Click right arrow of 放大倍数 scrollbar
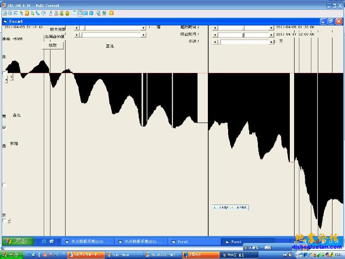Image resolution: width=345 pixels, height=259 pixels. (144, 28)
